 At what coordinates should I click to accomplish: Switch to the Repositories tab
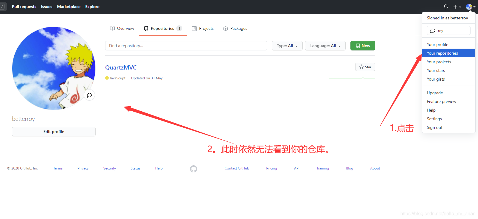click(x=163, y=28)
